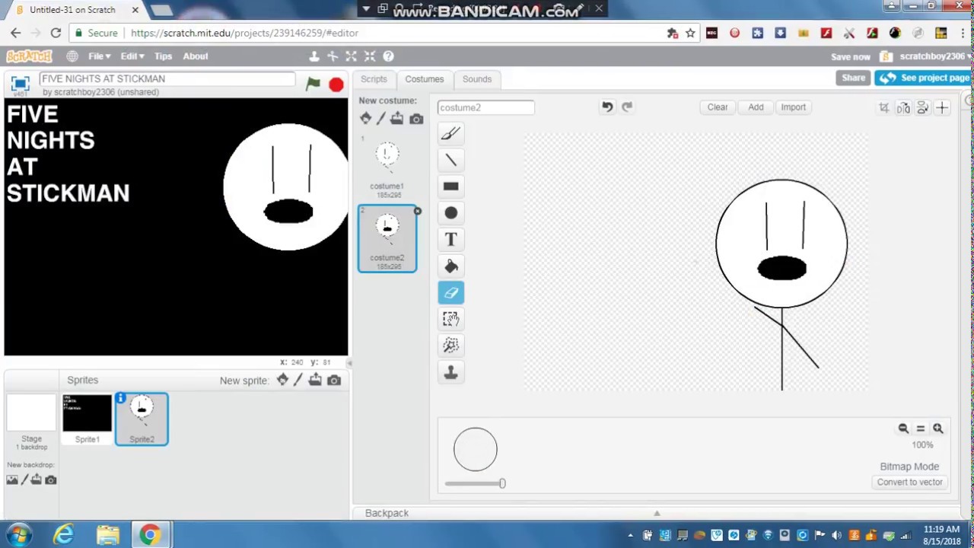The image size is (974, 548).
Task: Click the Import button
Action: [793, 107]
